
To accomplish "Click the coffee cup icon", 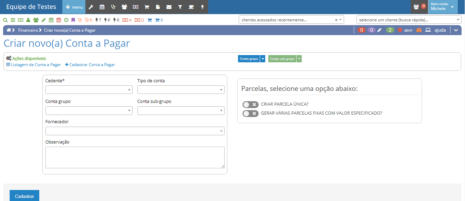I will click(191, 7).
